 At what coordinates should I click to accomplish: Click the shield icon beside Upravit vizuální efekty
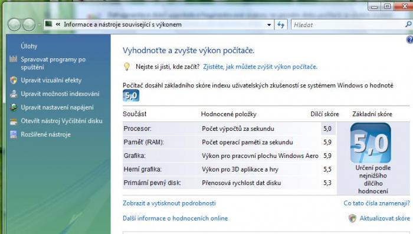pos(14,80)
